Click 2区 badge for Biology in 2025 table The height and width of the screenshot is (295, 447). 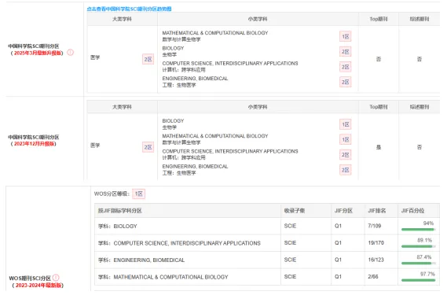(x=345, y=52)
